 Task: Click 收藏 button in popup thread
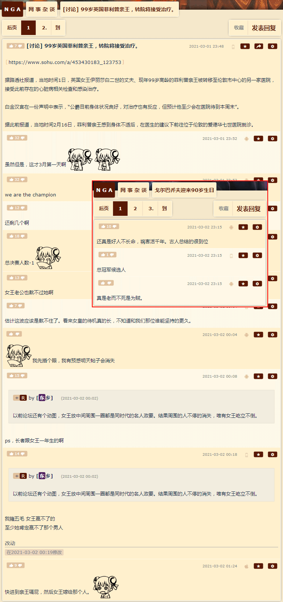pyautogui.click(x=223, y=209)
